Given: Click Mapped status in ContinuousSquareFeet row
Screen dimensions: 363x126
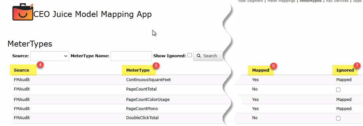Looking at the screenshot, I should 344,80.
